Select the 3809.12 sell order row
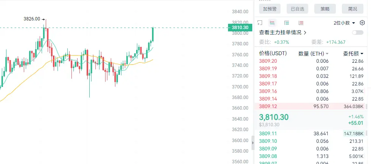Viewport: 371px width, 164px height. pos(310,107)
